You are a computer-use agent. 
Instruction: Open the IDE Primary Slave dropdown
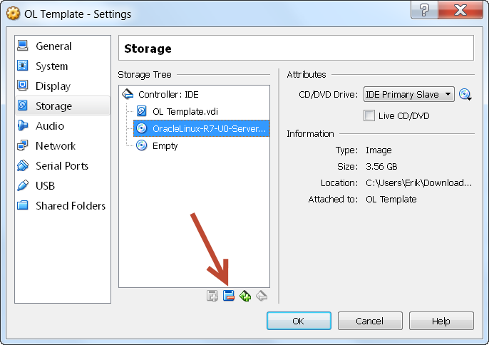(x=409, y=94)
